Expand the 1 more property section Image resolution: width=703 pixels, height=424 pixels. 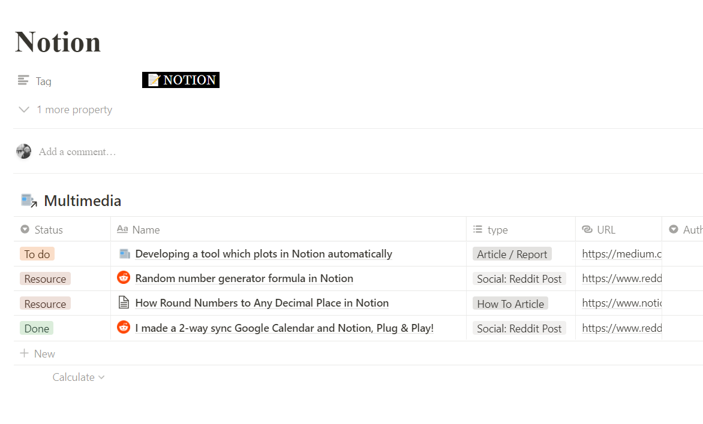(x=65, y=110)
